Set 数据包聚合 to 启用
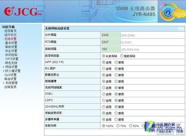The width and height of the screenshot is (186, 136). click(x=103, y=75)
